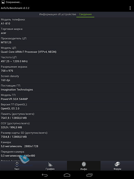Screen dimensions: 134x179
Task: Select the Сведения tab
Action: click(86, 14)
